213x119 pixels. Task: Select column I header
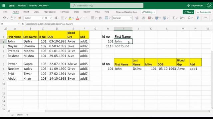(123, 29)
